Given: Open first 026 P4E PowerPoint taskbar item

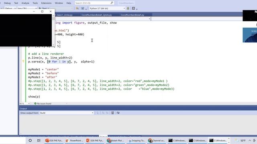Looking at the screenshot, I should pyautogui.click(x=54, y=140).
